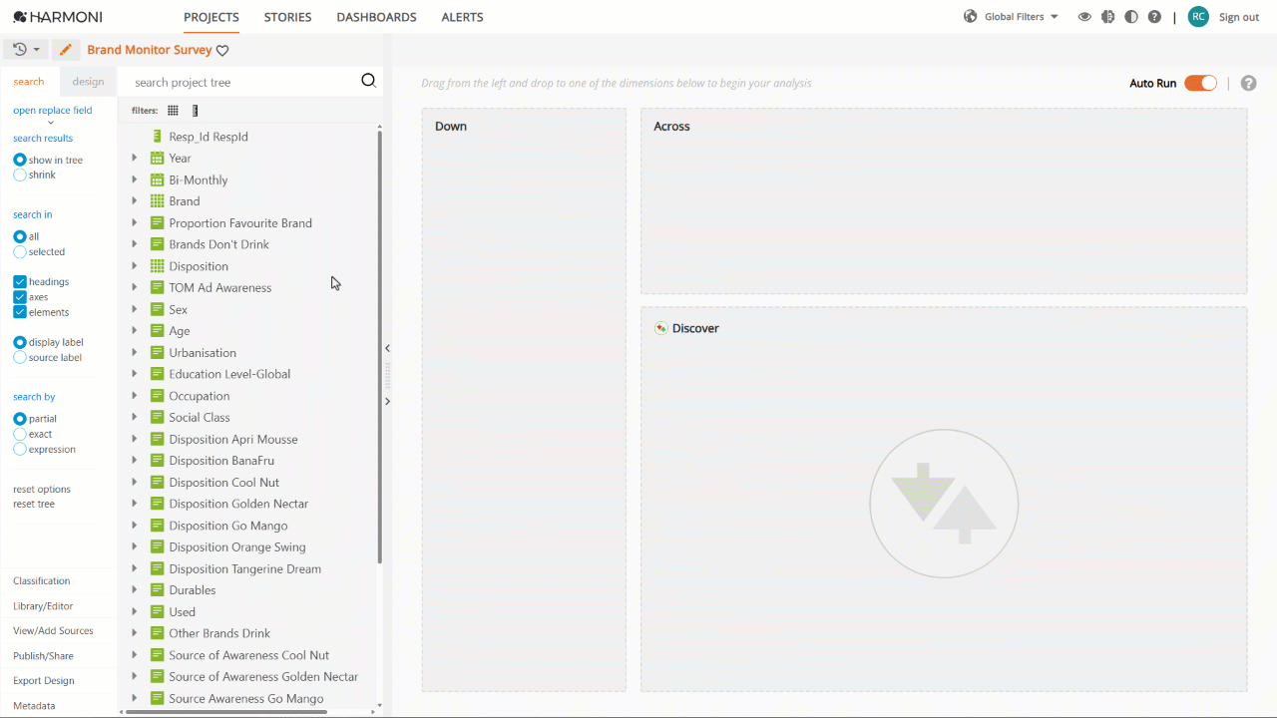Click the Harmoni logo

point(58,17)
